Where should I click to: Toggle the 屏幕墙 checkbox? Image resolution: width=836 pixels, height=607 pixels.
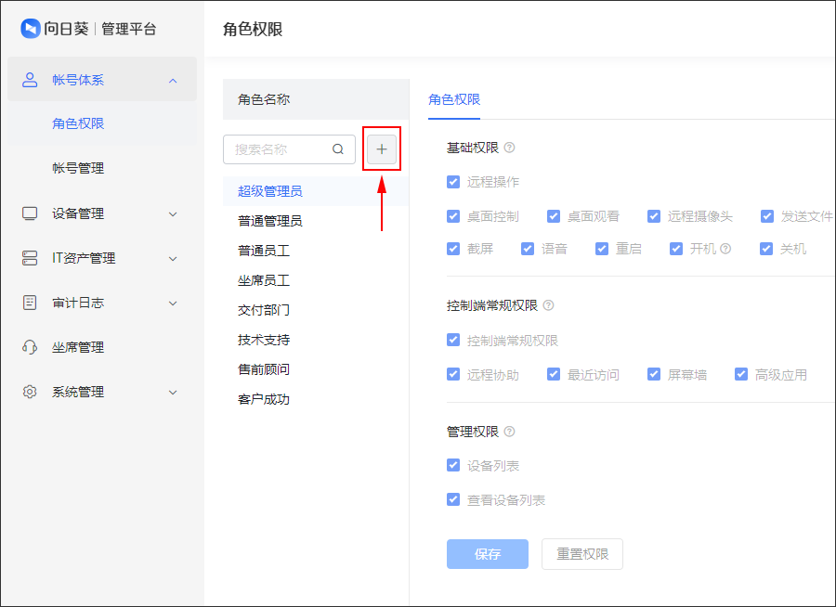click(x=654, y=375)
